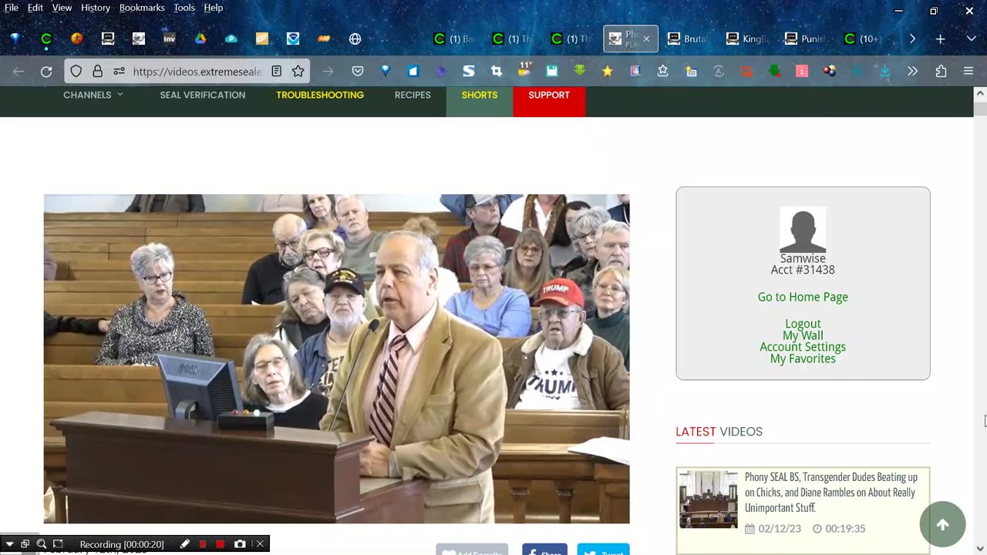
Task: Click the teal floppy disk save icon
Action: 552,71
